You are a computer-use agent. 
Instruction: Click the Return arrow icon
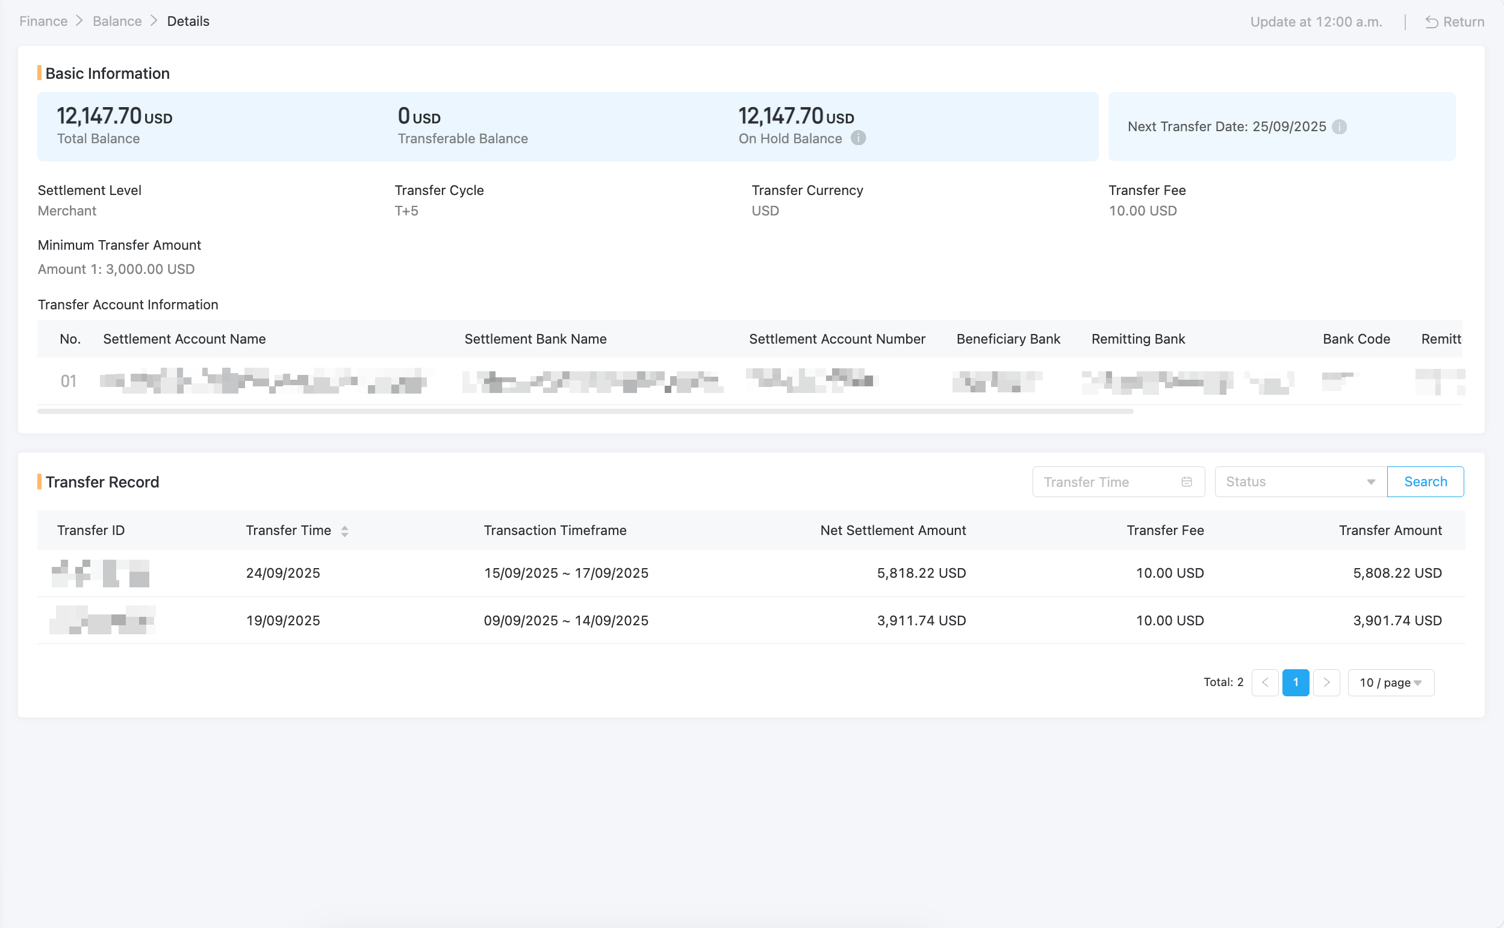coord(1431,22)
